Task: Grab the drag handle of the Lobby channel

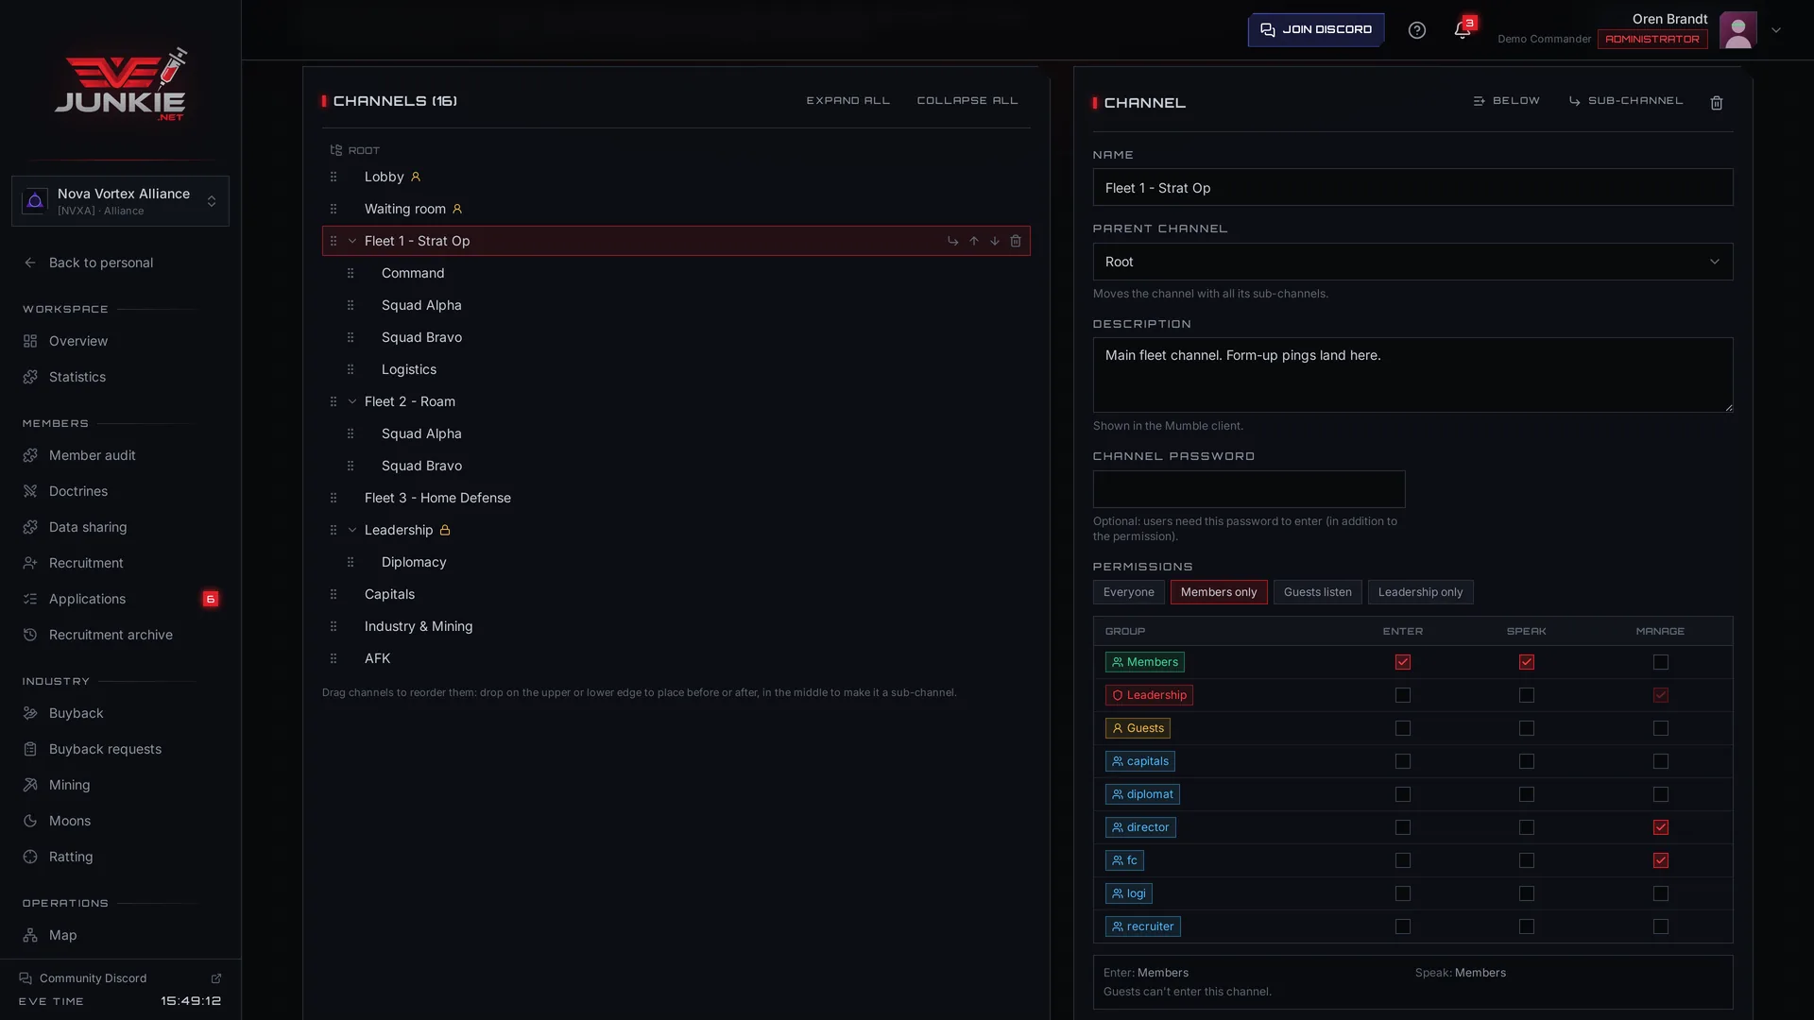Action: pyautogui.click(x=333, y=177)
